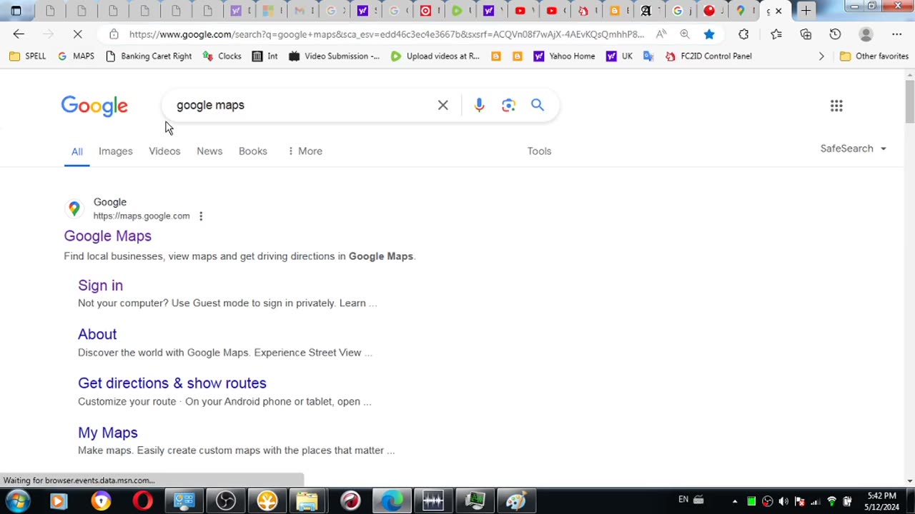Image resolution: width=915 pixels, height=514 pixels.
Task: Go back to previous page
Action: coord(19,34)
